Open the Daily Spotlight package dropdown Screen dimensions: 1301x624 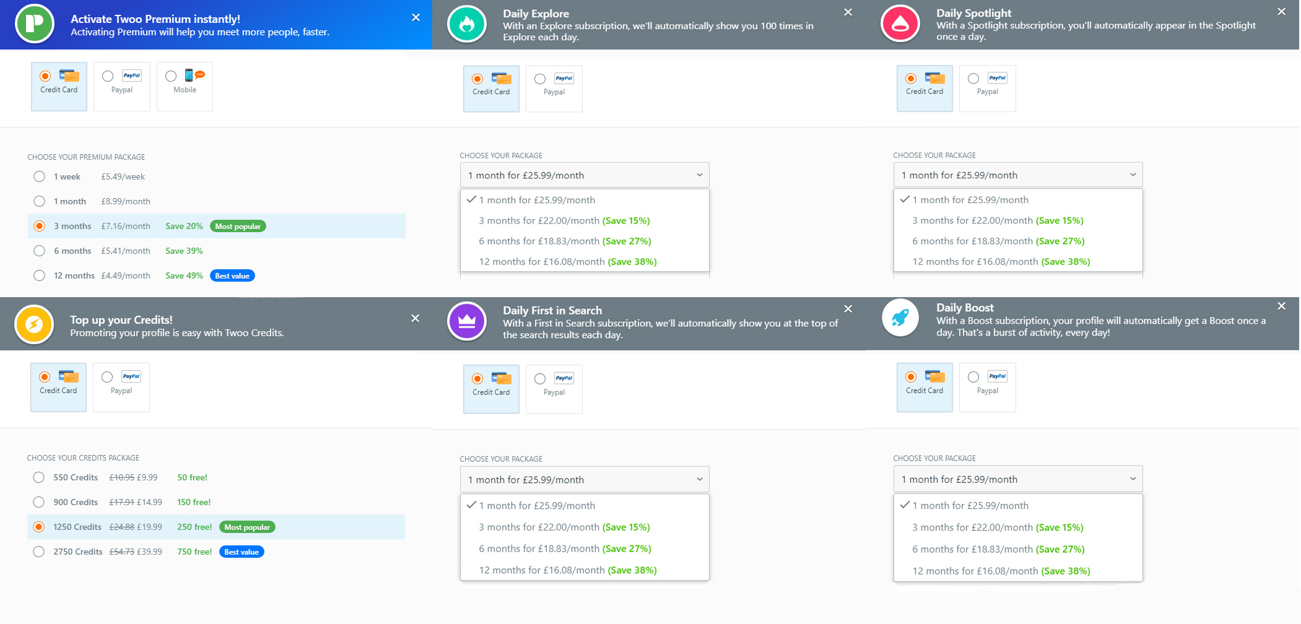(x=1017, y=175)
